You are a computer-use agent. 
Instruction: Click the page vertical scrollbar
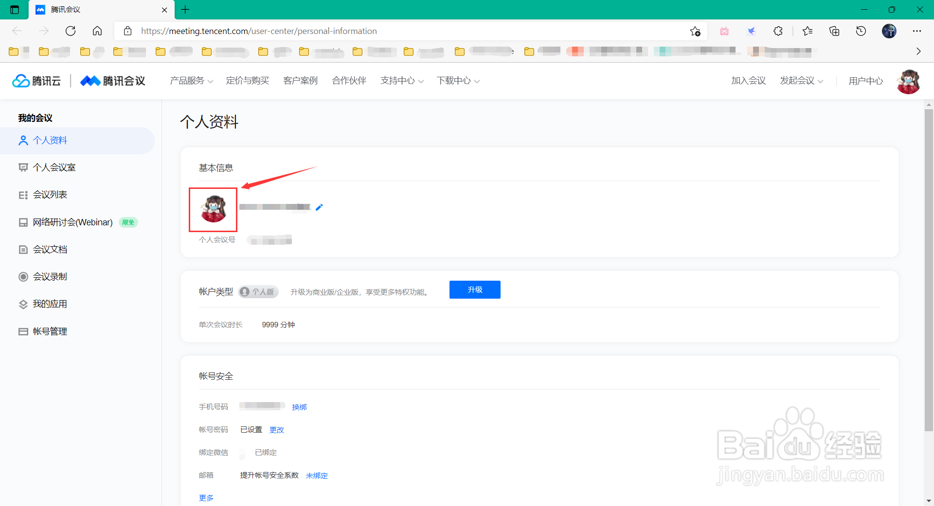(x=929, y=270)
